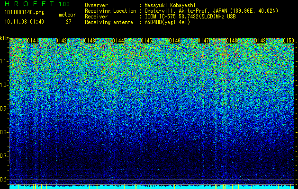Click the meteor label
Viewport: 298px width, 189px height.
pyautogui.click(x=67, y=15)
